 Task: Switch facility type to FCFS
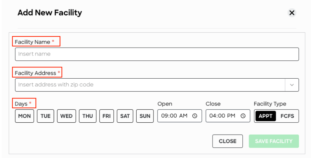287,116
